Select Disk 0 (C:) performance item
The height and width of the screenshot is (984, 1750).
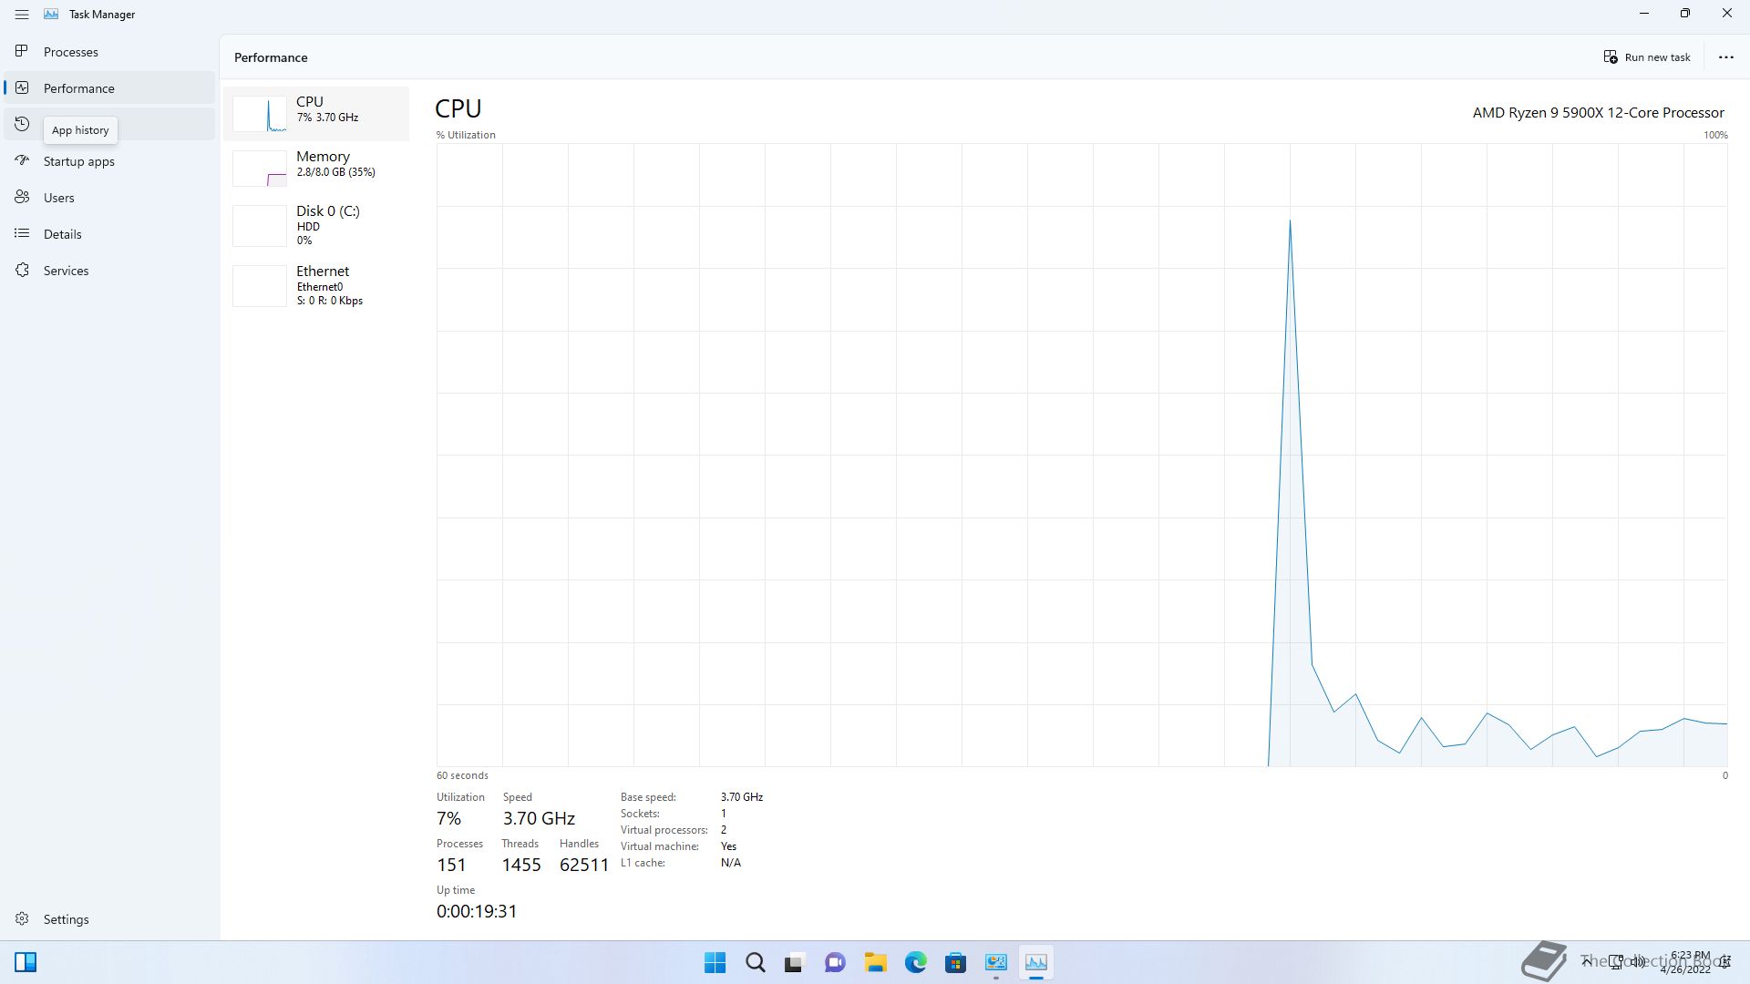click(316, 225)
